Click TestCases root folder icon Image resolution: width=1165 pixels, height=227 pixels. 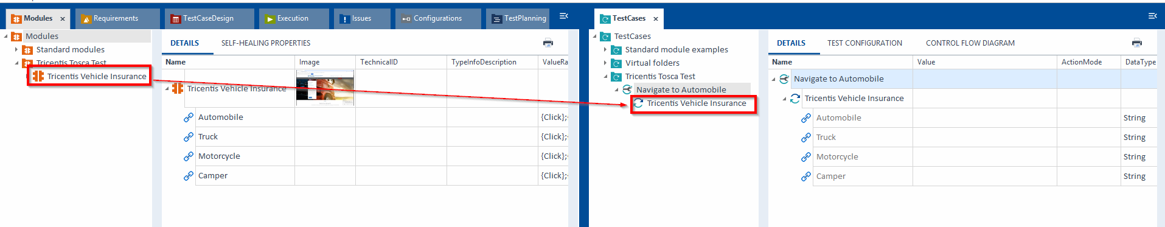pyautogui.click(x=605, y=37)
